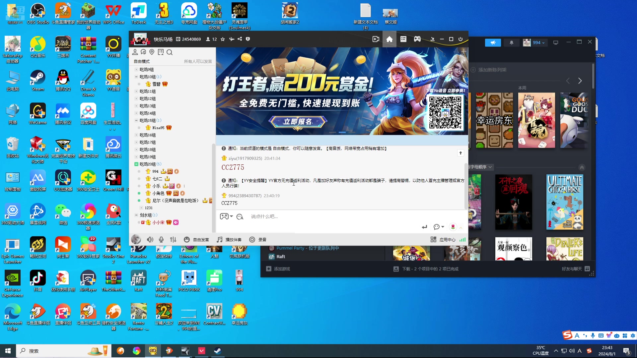The image size is (637, 358).
Task: Open 好友与聊天 in Steam
Action: [576, 269]
